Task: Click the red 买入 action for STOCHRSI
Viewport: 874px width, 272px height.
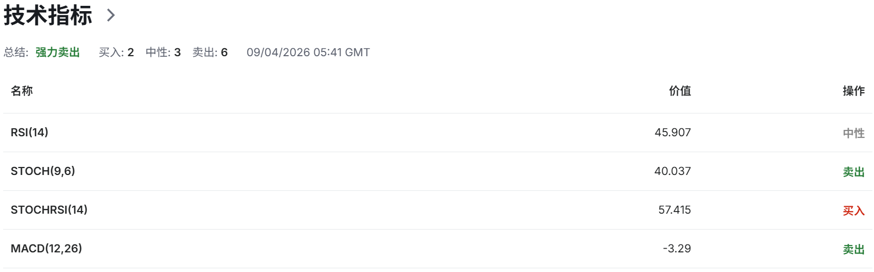Action: (x=854, y=211)
